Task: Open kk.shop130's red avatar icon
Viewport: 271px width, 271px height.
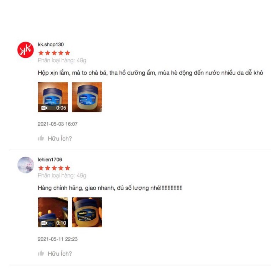Action: pyautogui.click(x=25, y=50)
